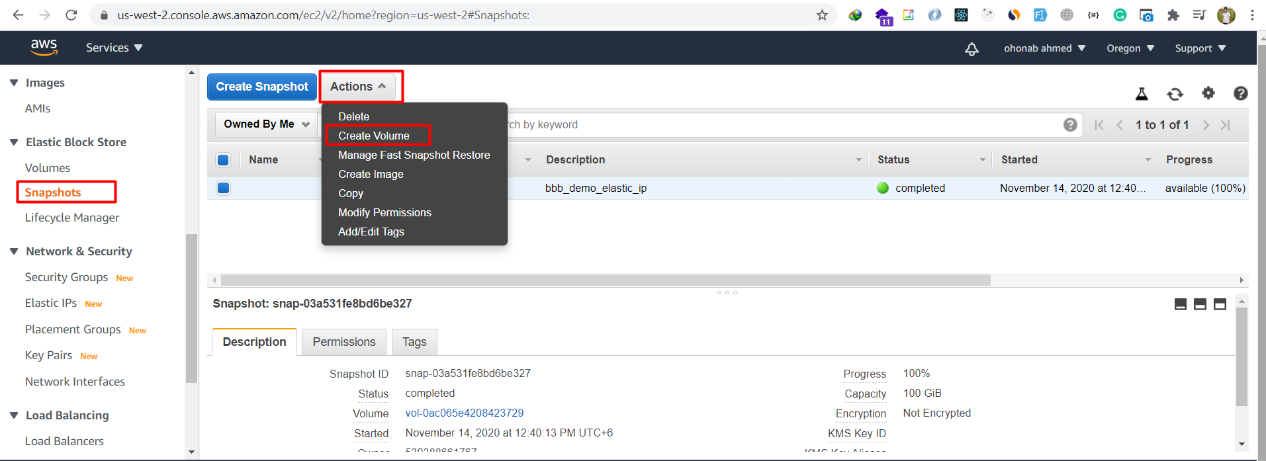Click the AWS logo home icon
Viewport: 1266px width, 461px height.
coord(44,48)
